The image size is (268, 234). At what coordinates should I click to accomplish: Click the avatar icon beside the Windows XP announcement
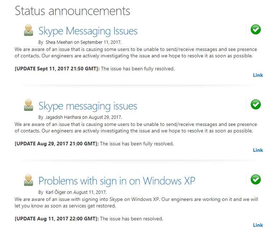pyautogui.click(x=28, y=180)
